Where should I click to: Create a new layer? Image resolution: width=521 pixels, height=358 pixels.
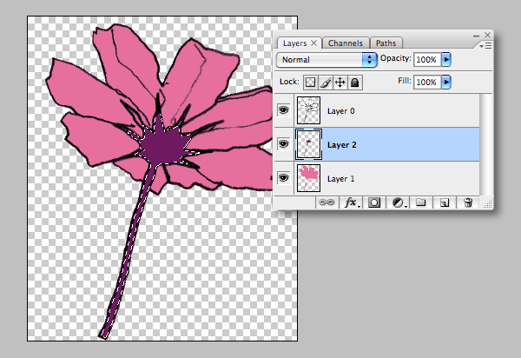(x=445, y=202)
